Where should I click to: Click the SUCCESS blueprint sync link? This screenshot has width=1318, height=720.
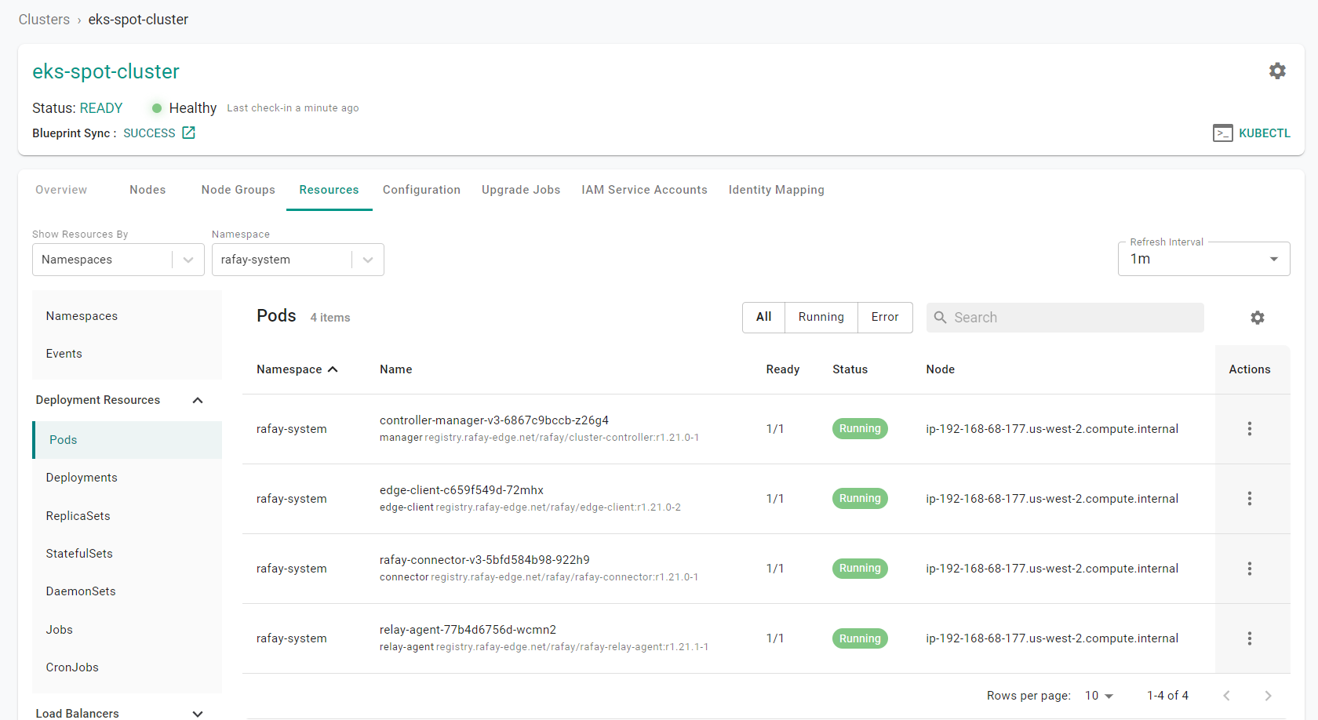[x=149, y=133]
